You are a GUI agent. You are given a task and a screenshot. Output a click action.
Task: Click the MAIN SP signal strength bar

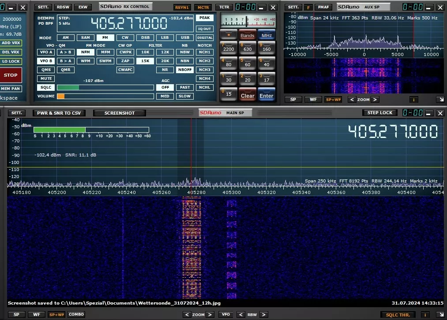point(91,130)
